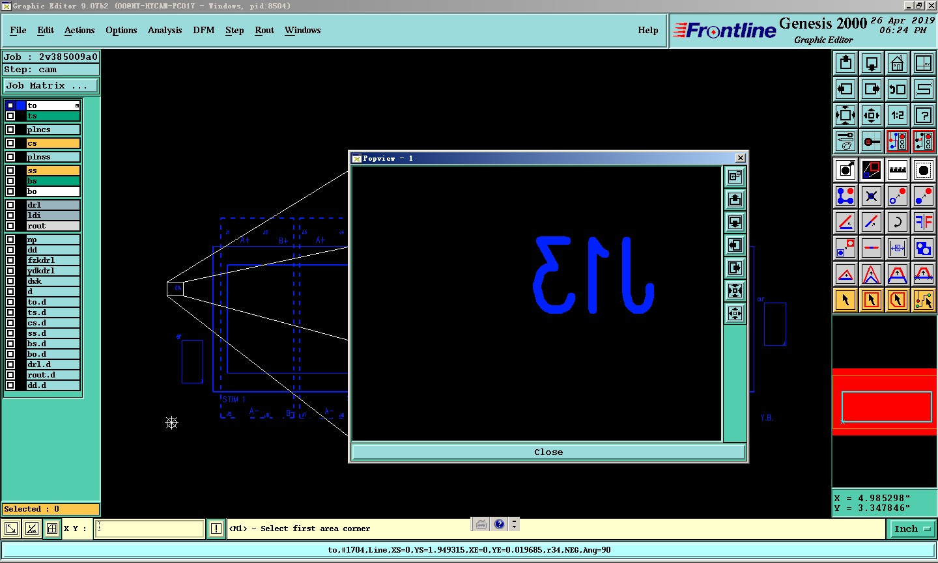
Task: Toggle the dd.d layer checkbox
Action: point(10,385)
